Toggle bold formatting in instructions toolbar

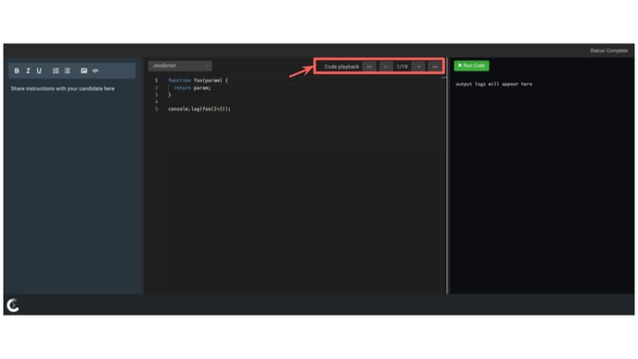(17, 71)
